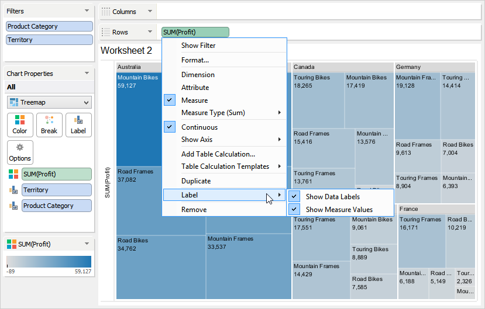
Task: Toggle Show Data Labels checkmark
Action: pyautogui.click(x=294, y=197)
